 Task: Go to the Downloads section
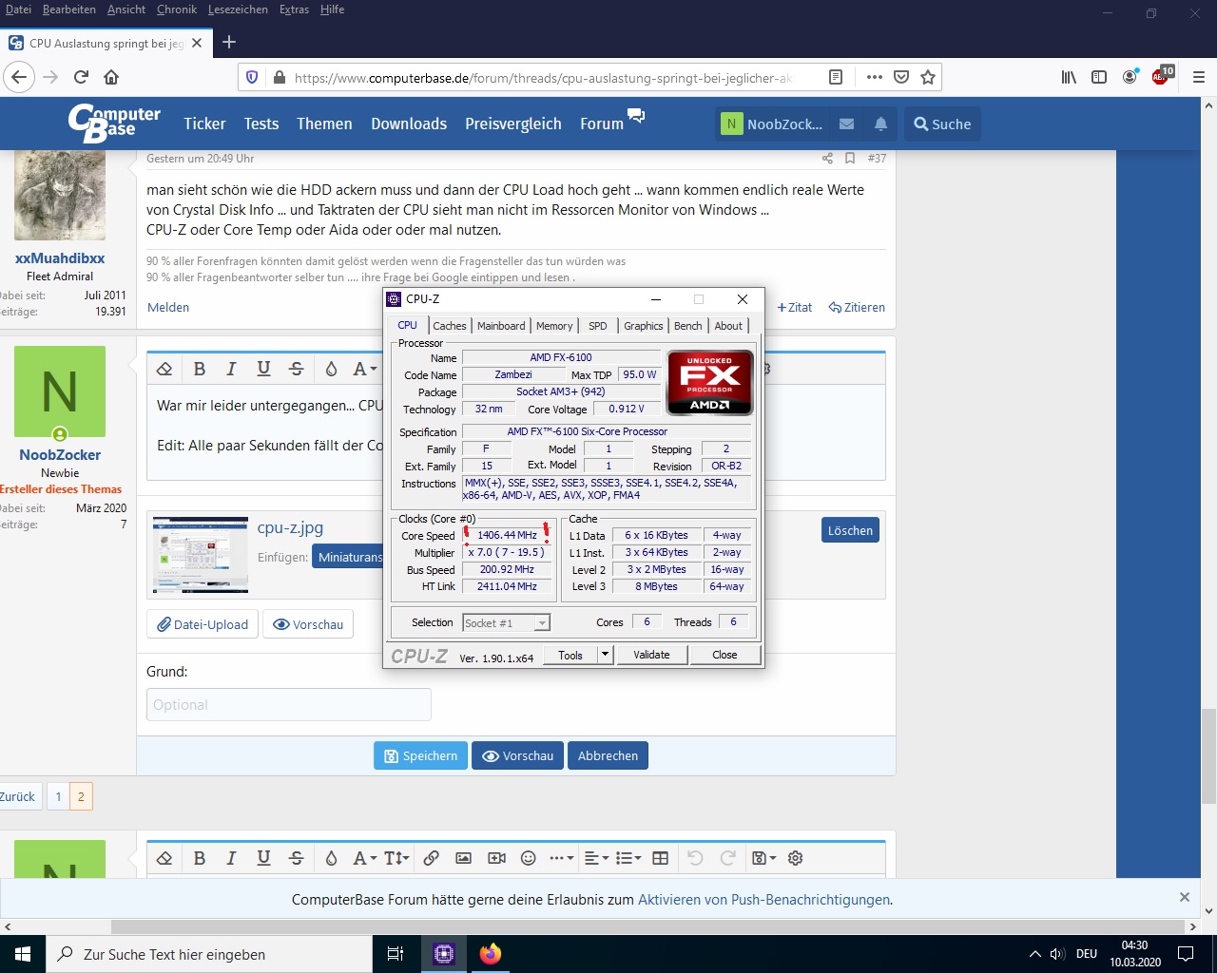(409, 124)
